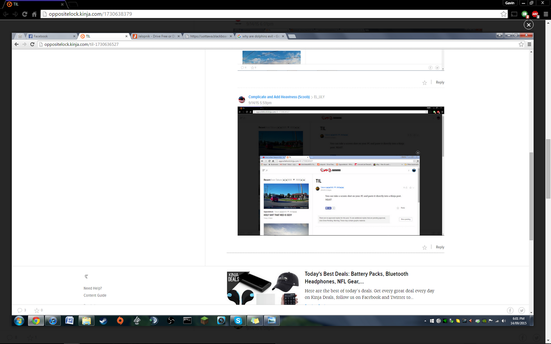
Task: Click the outer scrollbar's up arrow
Action: [548, 23]
